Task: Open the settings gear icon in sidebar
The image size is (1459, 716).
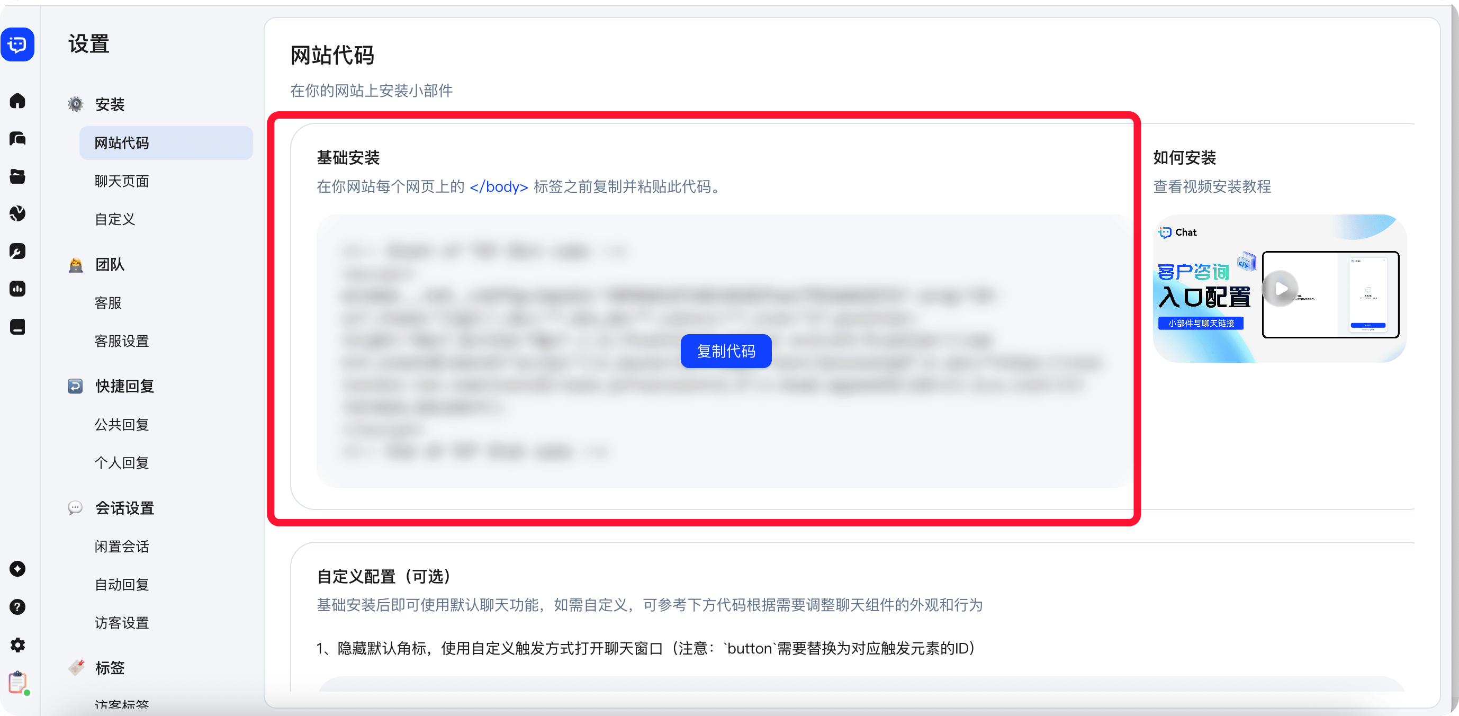Action: click(x=17, y=645)
